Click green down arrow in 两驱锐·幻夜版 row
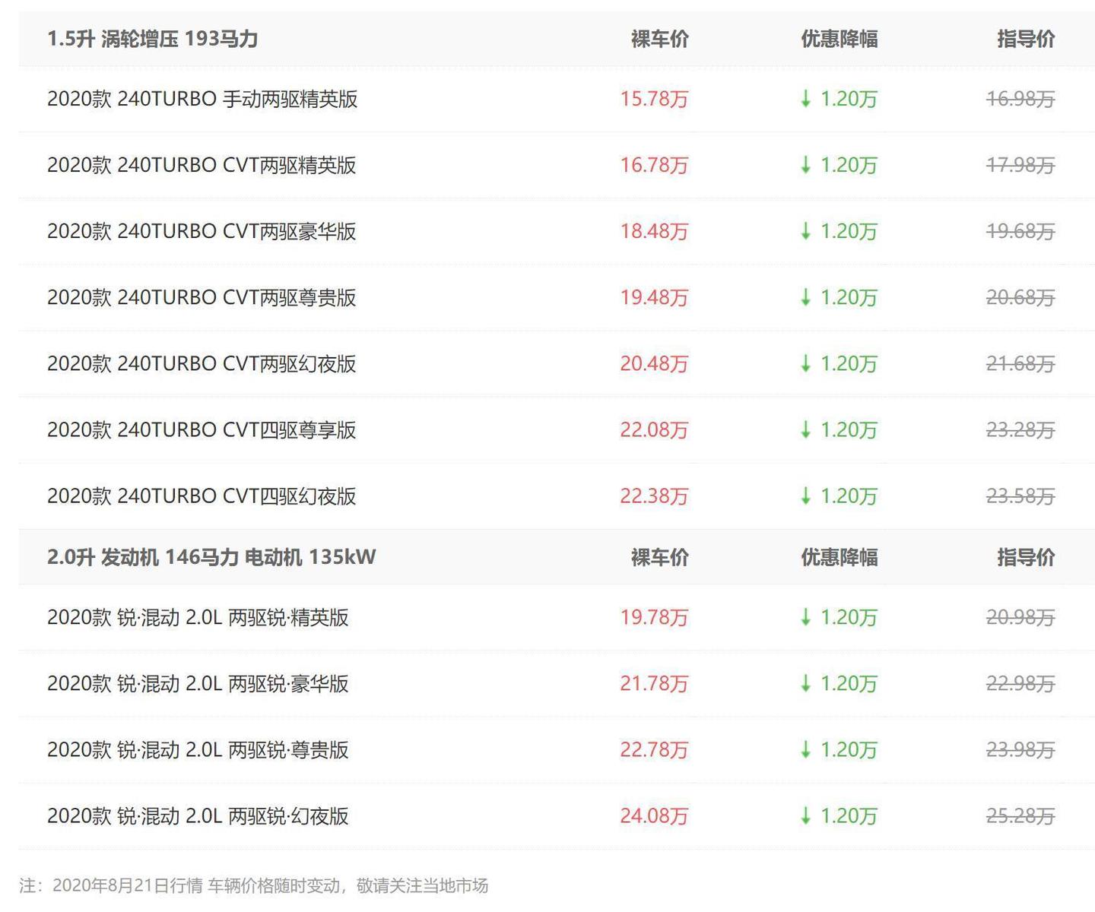Viewport: 1095px width, 912px height. [806, 816]
